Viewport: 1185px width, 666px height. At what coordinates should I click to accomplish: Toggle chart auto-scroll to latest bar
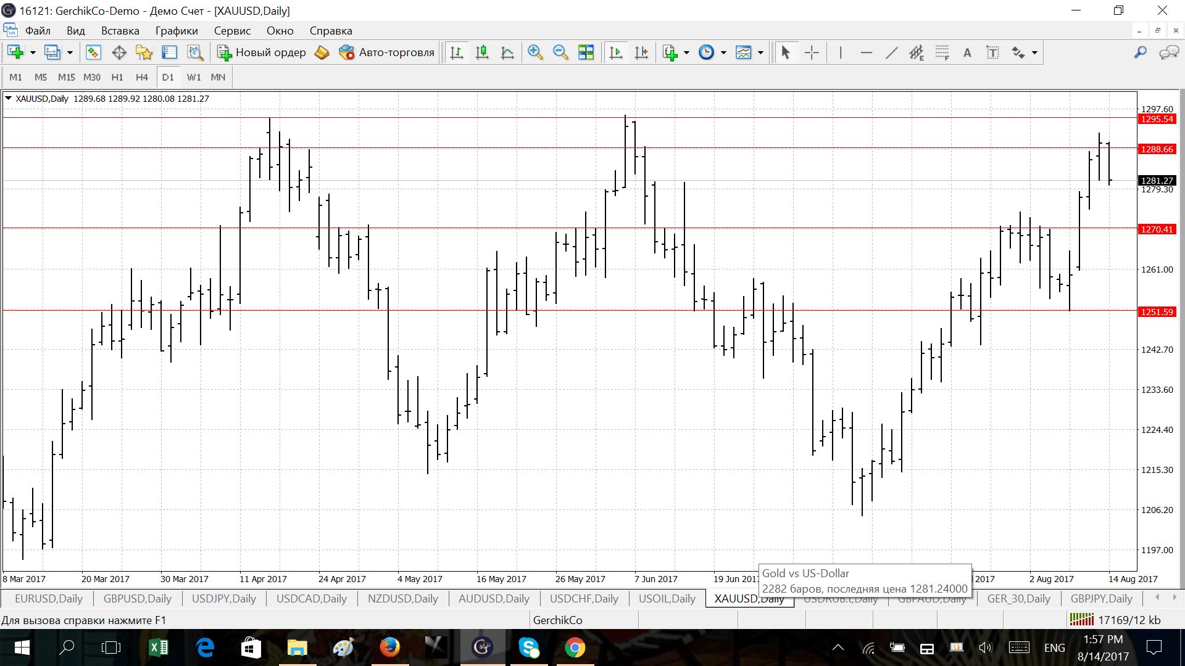click(616, 52)
